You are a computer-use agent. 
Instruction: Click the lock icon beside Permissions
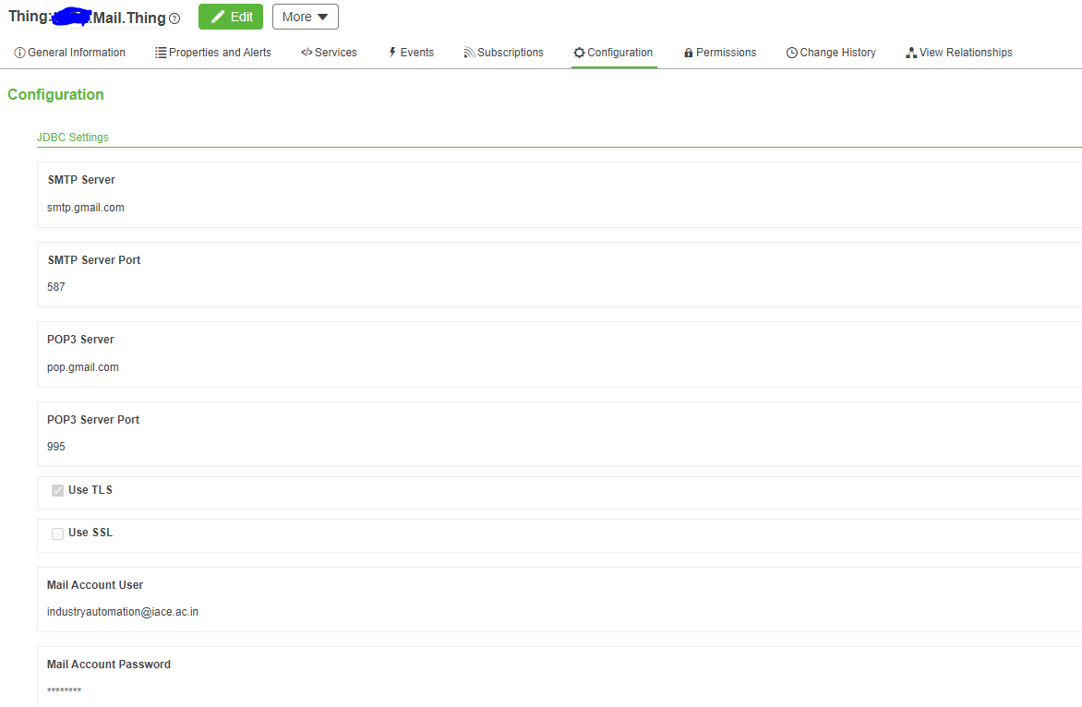click(690, 53)
